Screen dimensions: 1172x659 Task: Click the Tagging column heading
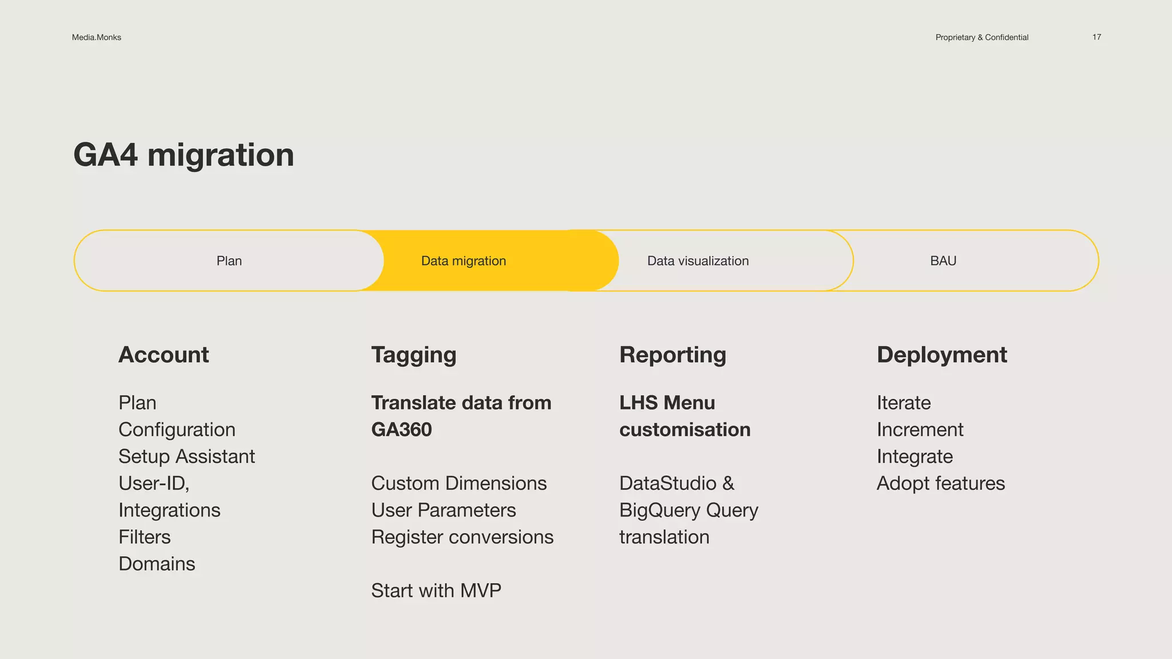pyautogui.click(x=414, y=355)
